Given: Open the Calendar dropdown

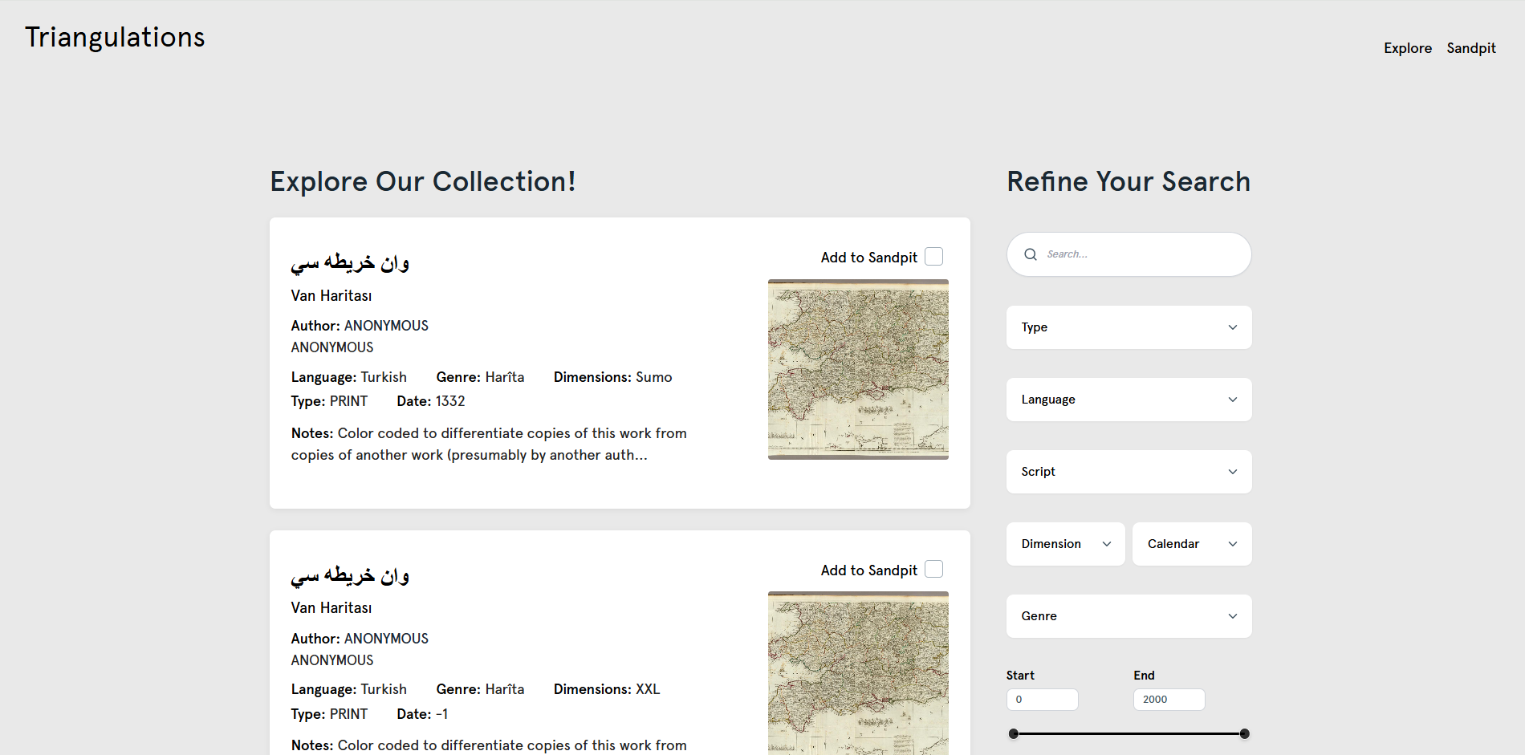Looking at the screenshot, I should tap(1191, 544).
